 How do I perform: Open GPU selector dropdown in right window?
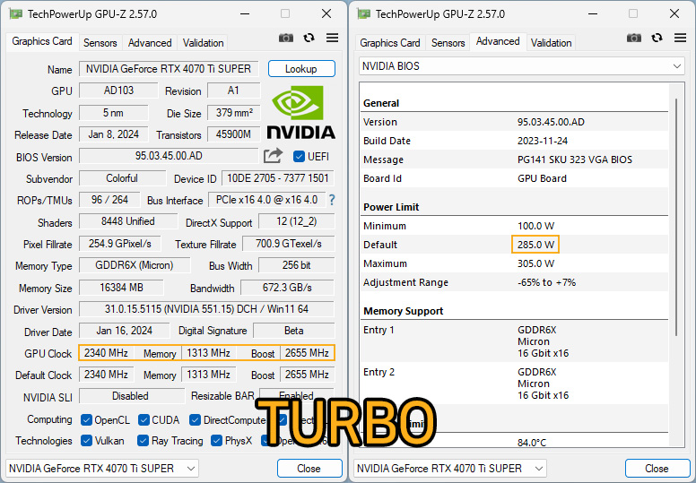click(450, 469)
